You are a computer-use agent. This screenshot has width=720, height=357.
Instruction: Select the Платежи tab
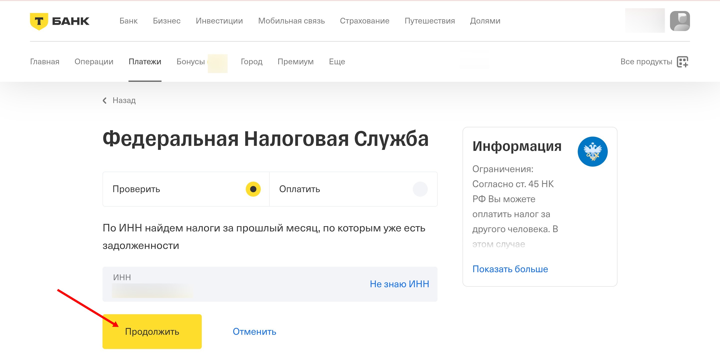(x=145, y=62)
